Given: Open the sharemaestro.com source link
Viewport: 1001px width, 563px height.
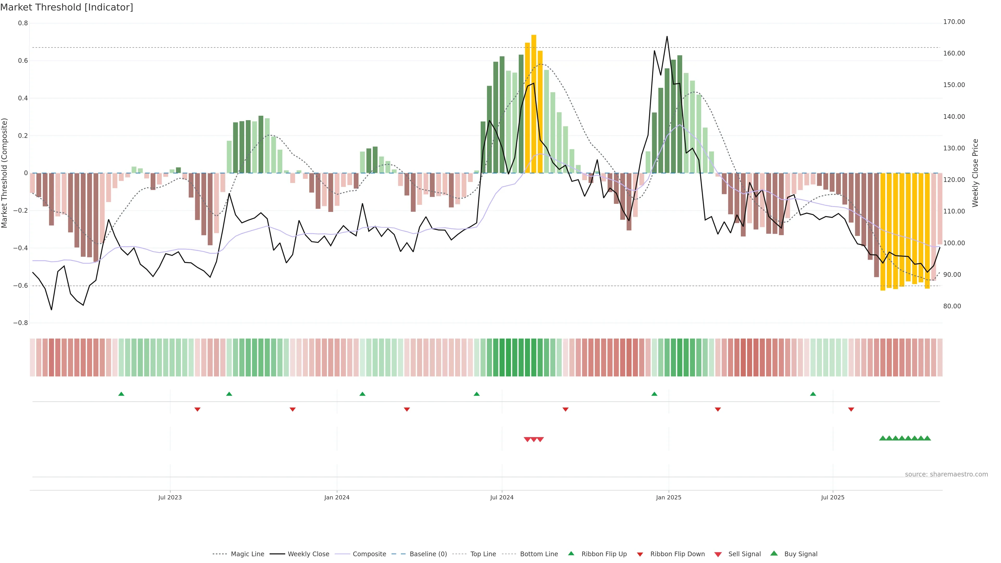Looking at the screenshot, I should [946, 474].
